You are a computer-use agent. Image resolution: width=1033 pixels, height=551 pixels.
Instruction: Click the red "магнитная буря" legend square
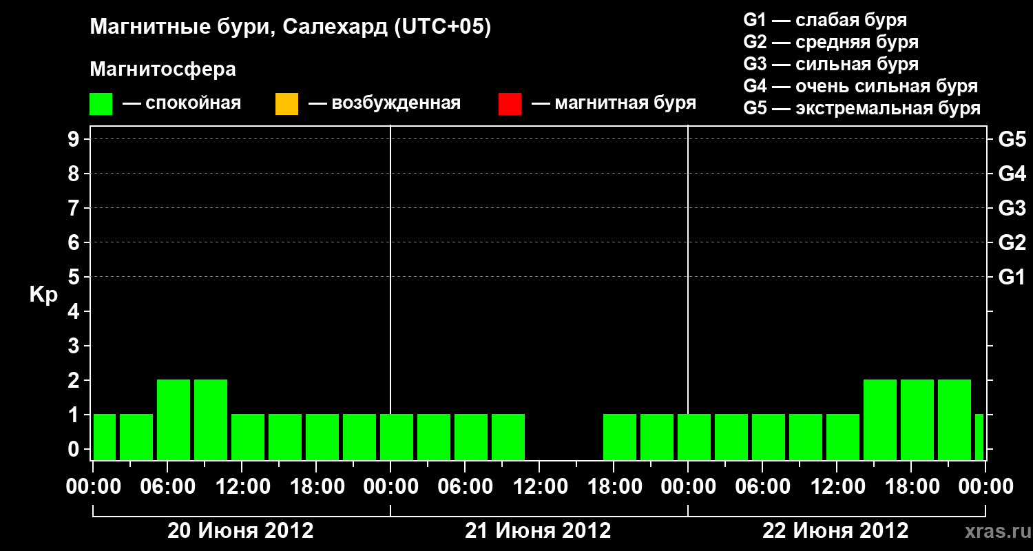pyautogui.click(x=510, y=103)
